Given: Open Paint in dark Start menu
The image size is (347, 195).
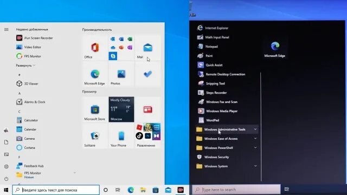Looking at the screenshot, I should [205, 56].
